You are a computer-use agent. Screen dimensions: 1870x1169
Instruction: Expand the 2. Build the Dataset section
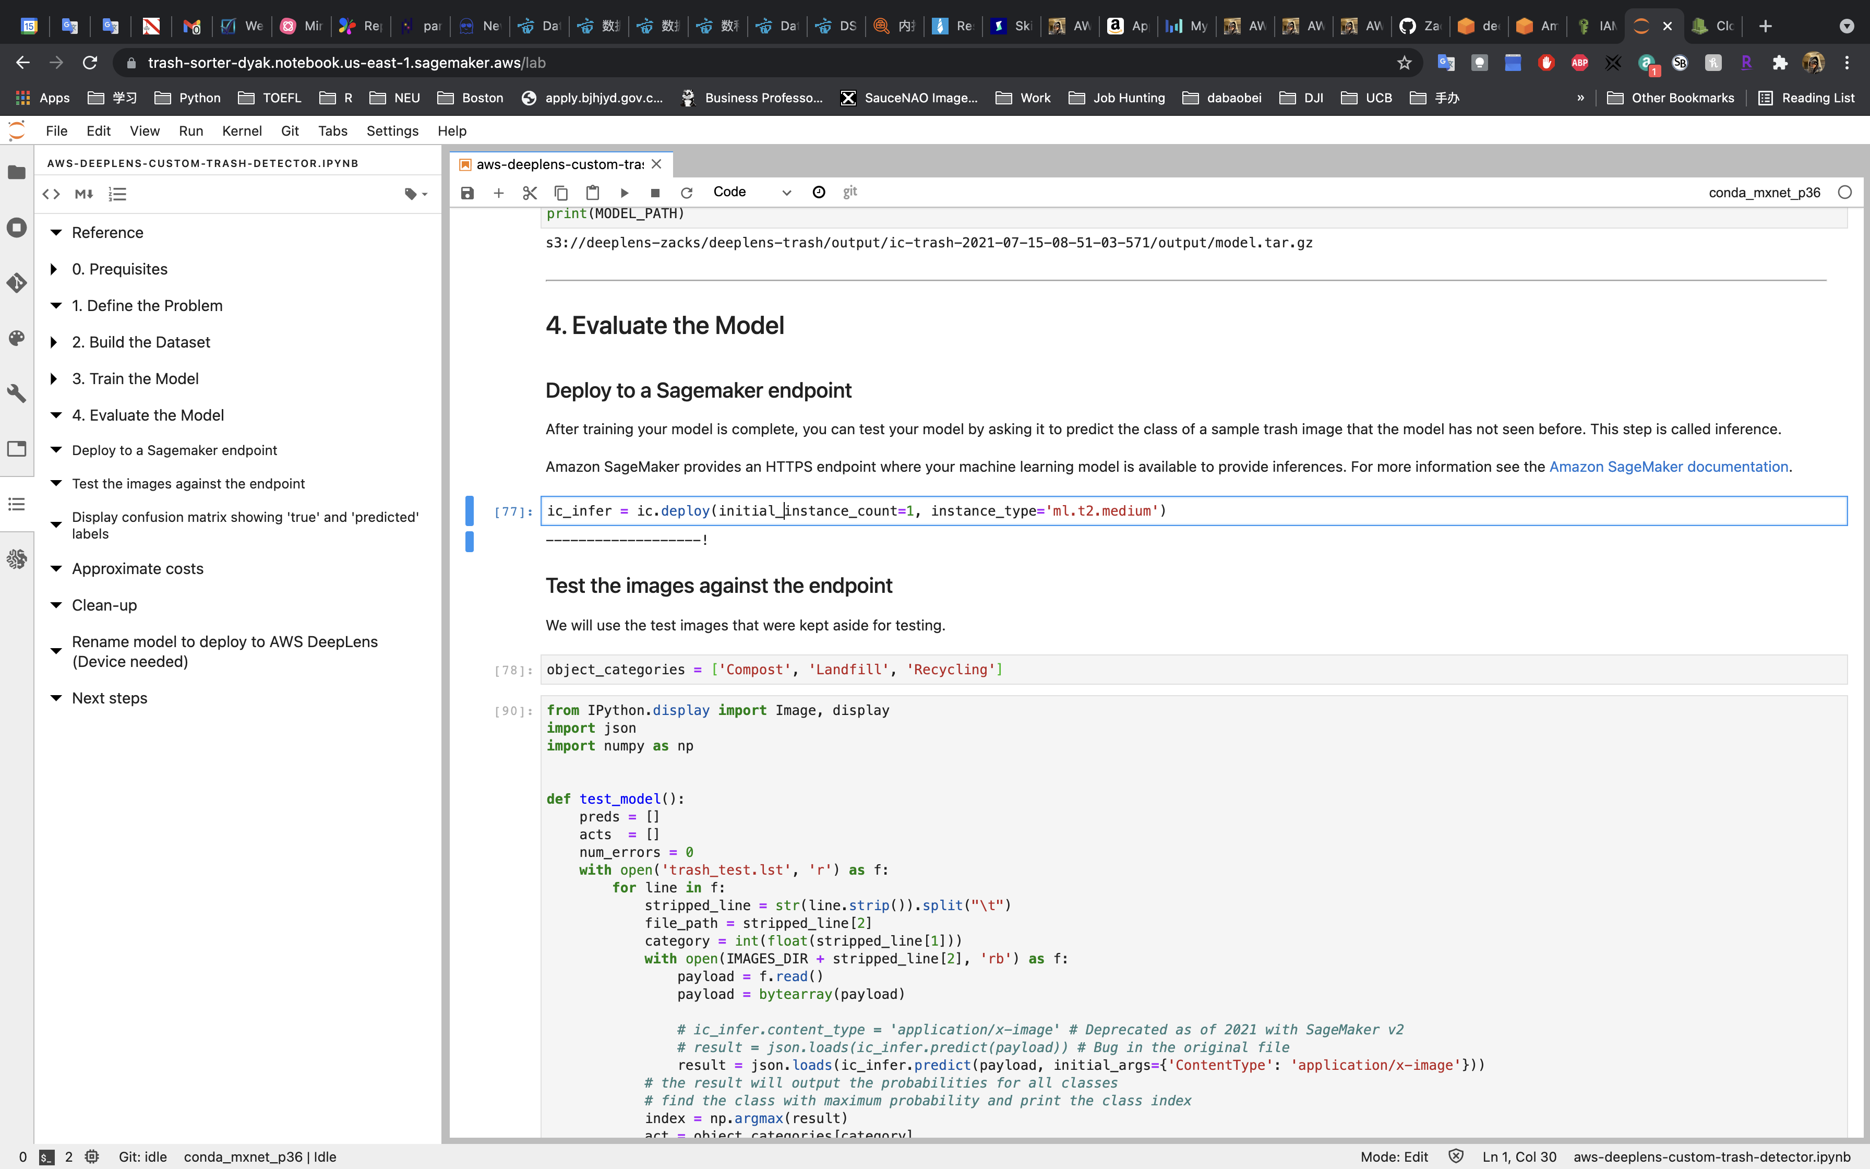pos(53,342)
